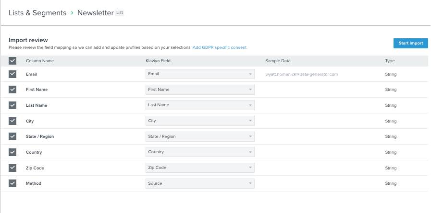The image size is (431, 213).
Task: Disable the Zip Code column checkbox
Action: [x=12, y=168]
